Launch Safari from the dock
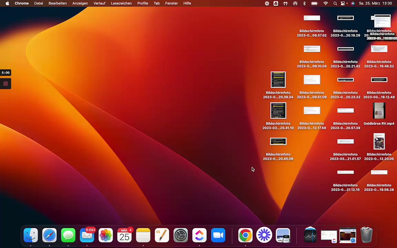 tap(49, 235)
